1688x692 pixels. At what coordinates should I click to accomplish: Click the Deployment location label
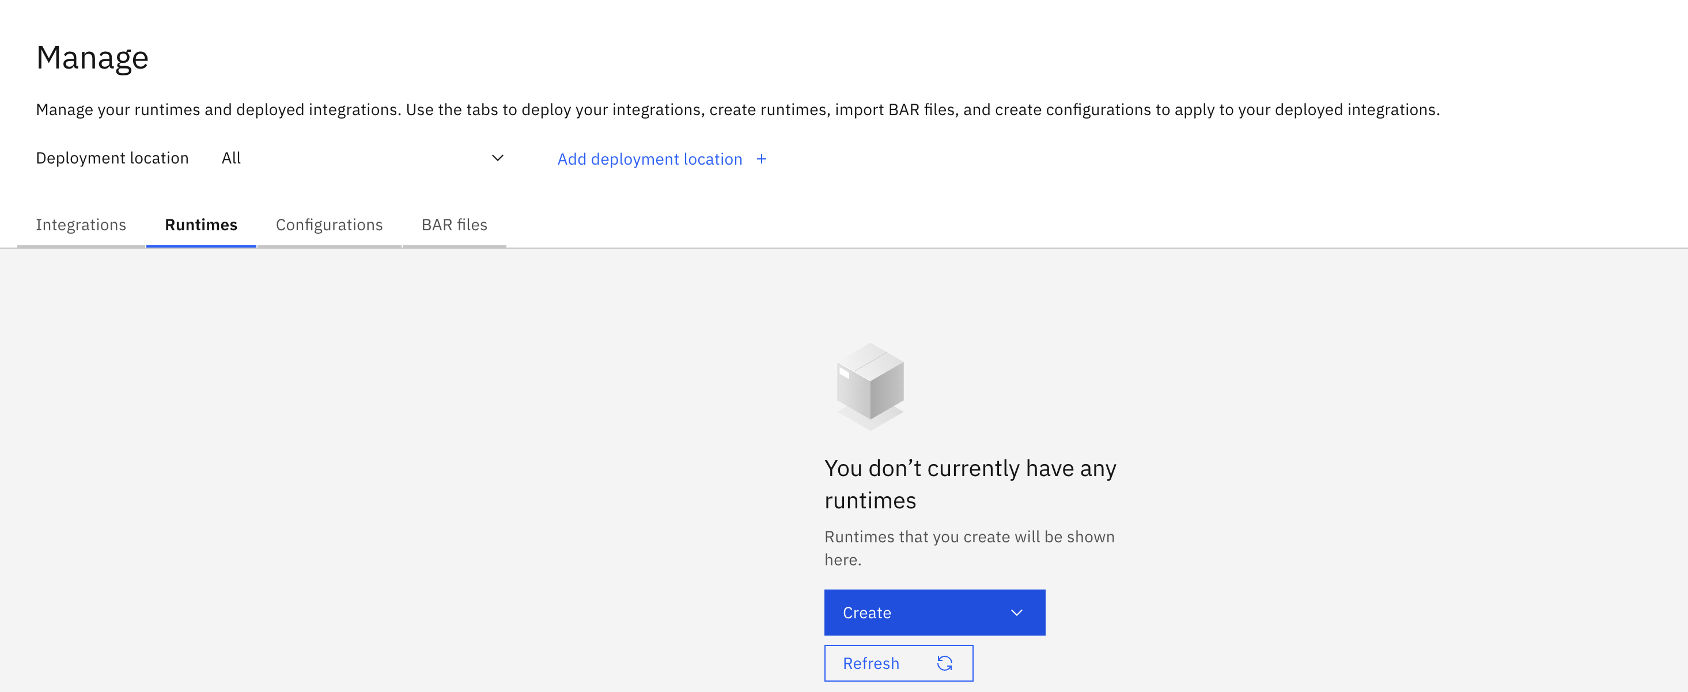(x=112, y=158)
